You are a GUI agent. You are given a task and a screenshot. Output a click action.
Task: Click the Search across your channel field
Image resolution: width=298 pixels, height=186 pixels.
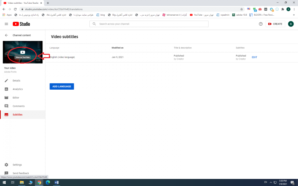tap(149, 24)
